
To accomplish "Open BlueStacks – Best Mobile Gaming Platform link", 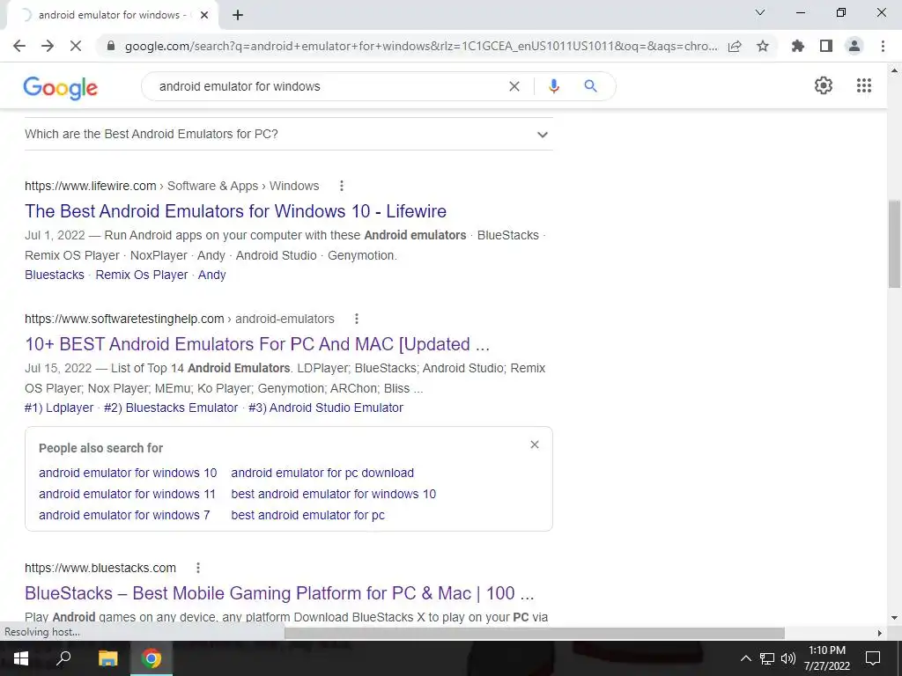I will pyautogui.click(x=279, y=593).
